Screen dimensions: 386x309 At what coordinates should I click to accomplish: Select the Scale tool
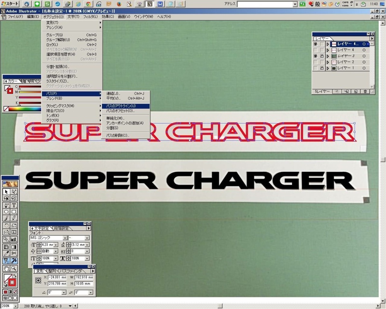[14, 225]
